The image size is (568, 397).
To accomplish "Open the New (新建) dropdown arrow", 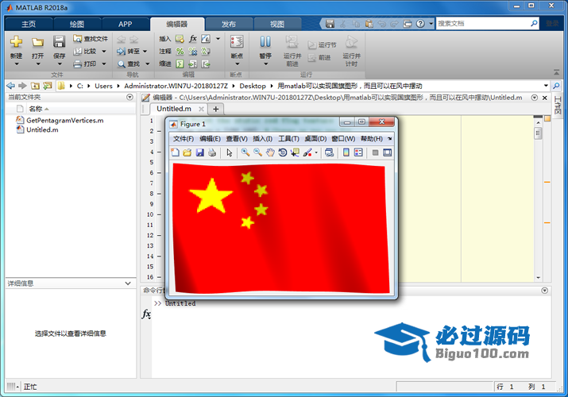I will click(17, 64).
